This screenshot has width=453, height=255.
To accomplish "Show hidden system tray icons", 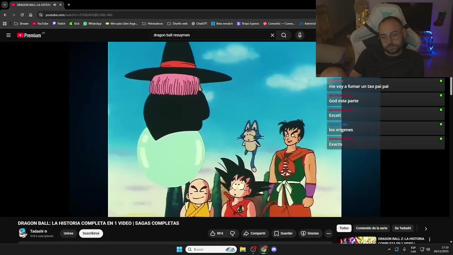I will tap(389, 249).
